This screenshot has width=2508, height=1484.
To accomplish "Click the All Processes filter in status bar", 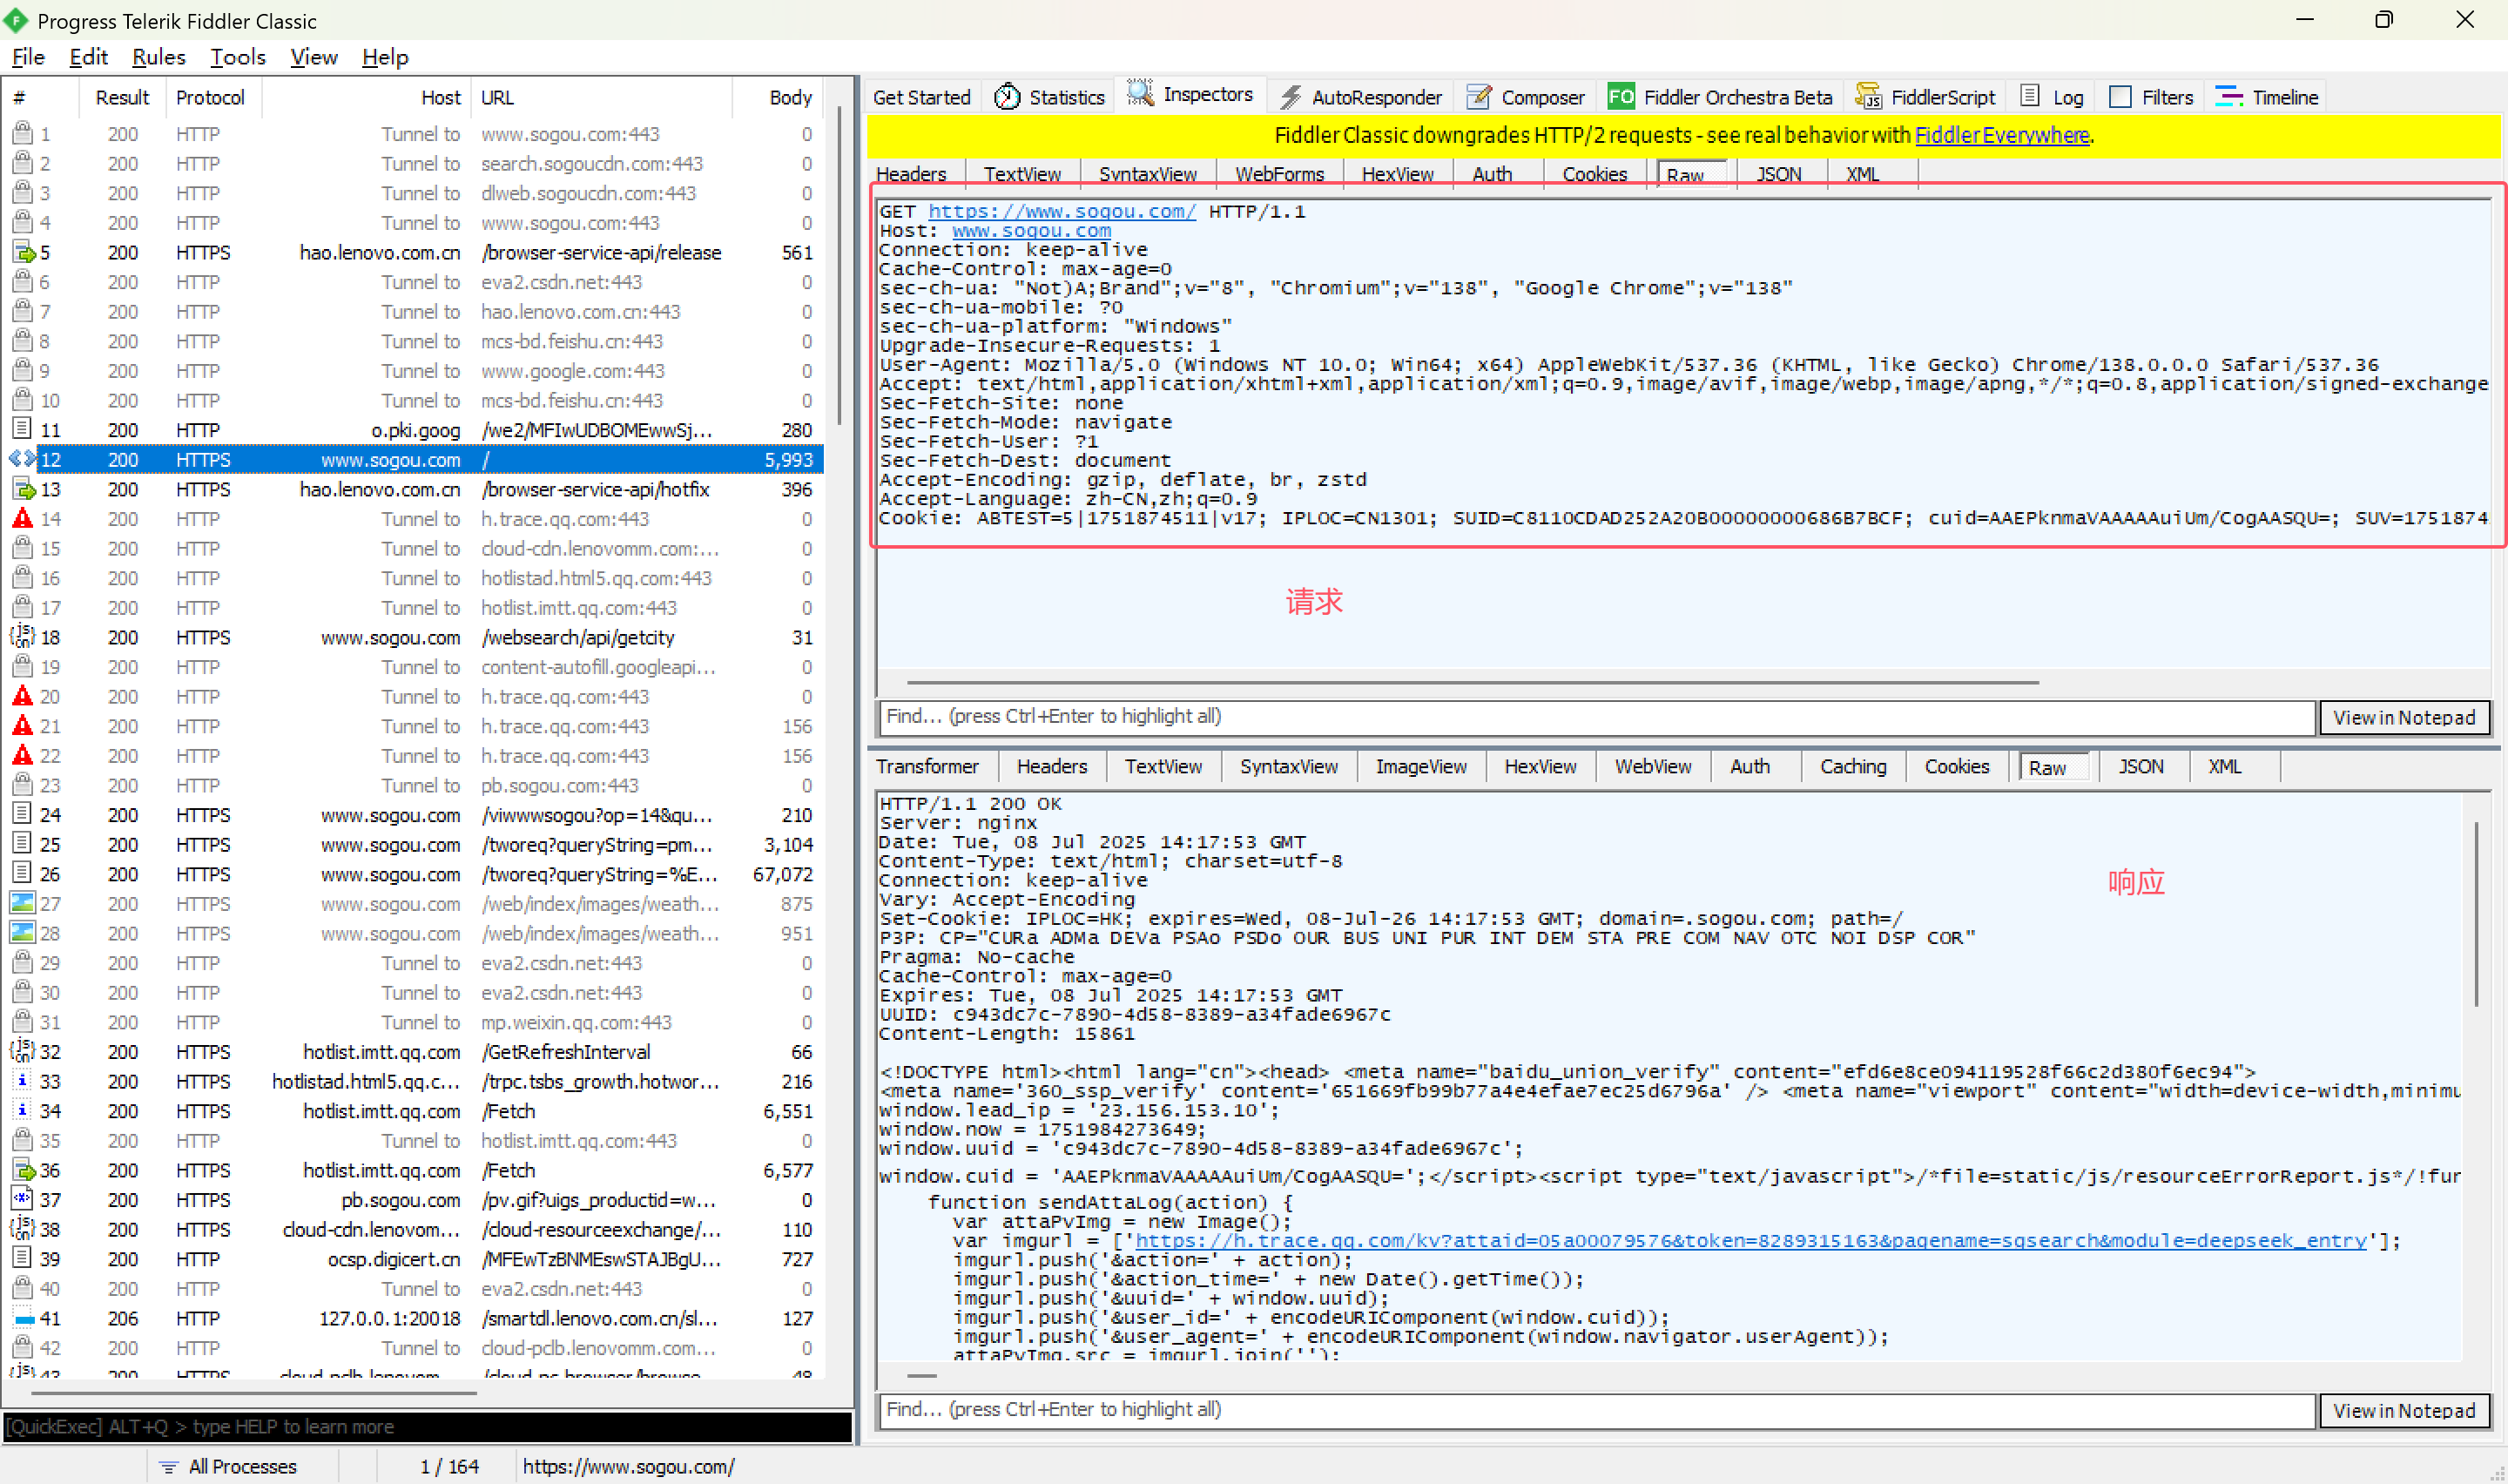I will tap(228, 1466).
